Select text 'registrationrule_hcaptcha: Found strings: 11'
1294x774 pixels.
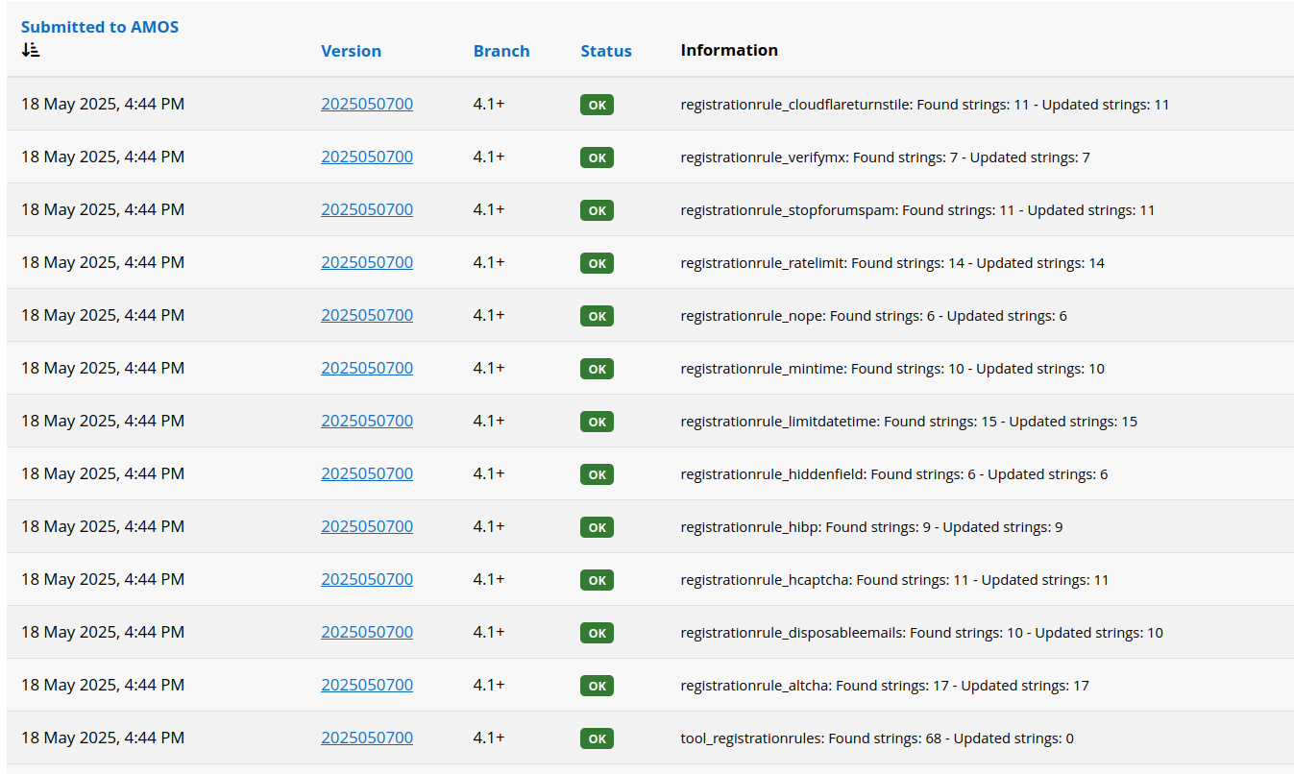(x=824, y=580)
